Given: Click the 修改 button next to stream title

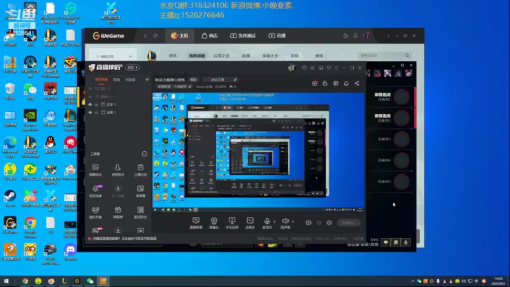Looking at the screenshot, I should tap(194, 80).
